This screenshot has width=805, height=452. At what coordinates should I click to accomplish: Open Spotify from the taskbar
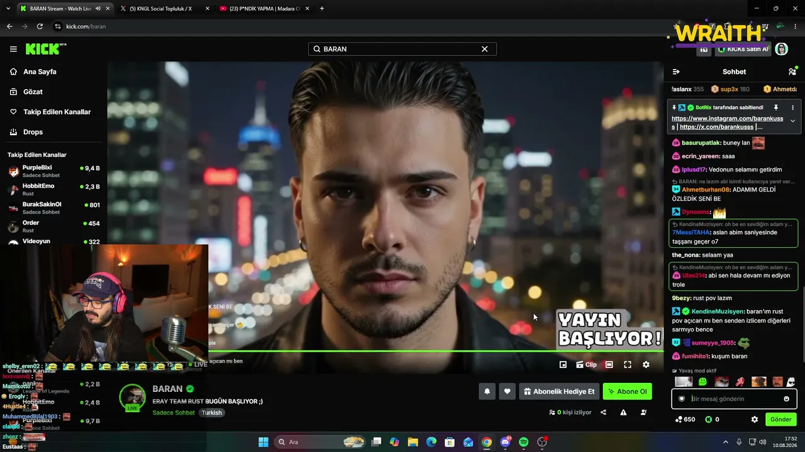[x=524, y=442]
